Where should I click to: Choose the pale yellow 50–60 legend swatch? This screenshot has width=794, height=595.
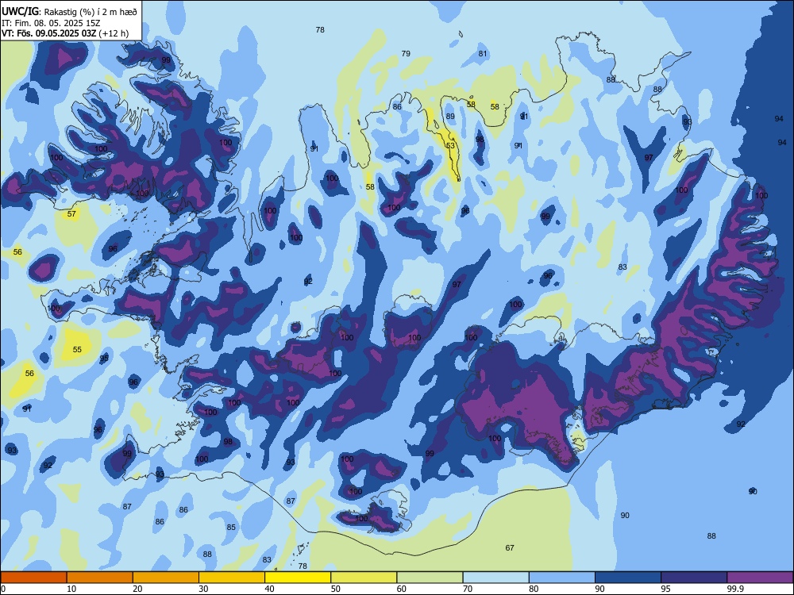[x=364, y=578]
